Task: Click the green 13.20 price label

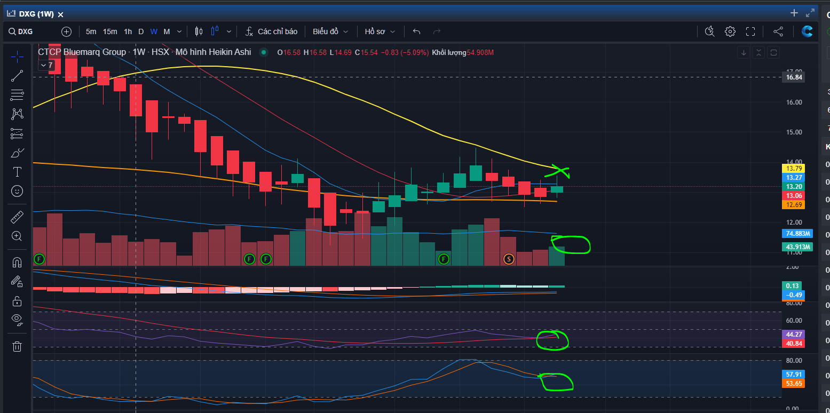Action: click(793, 186)
